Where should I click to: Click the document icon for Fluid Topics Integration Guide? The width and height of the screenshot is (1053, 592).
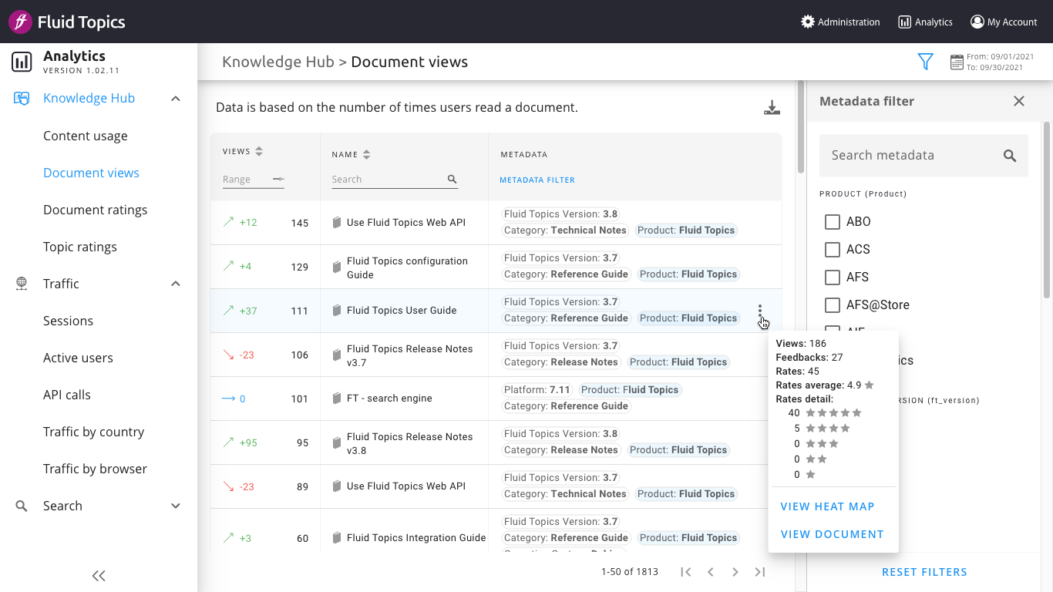coord(337,538)
